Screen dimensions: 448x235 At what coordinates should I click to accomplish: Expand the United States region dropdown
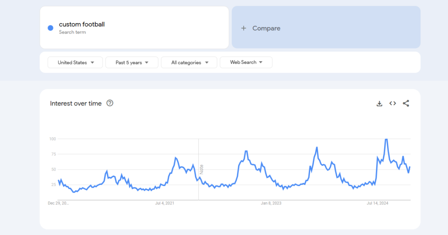coord(75,63)
